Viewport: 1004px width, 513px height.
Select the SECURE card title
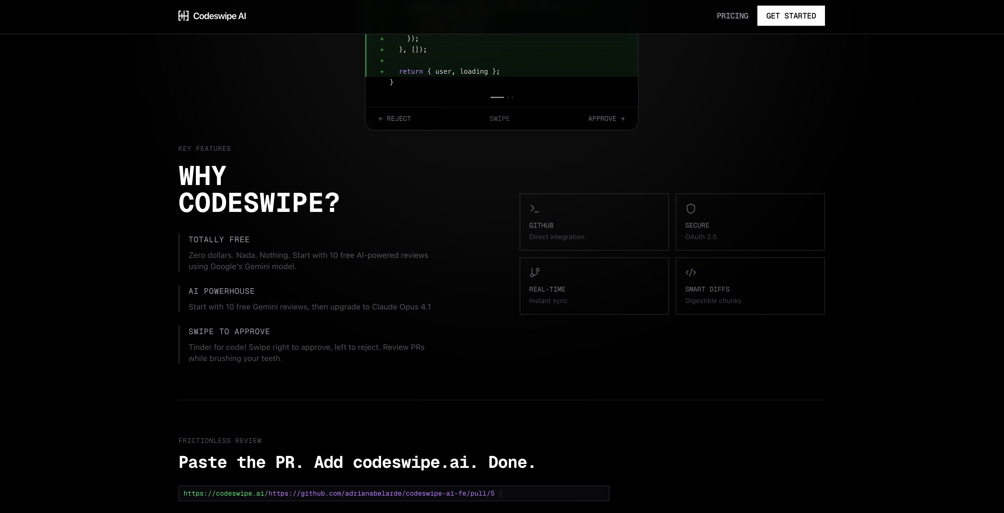point(697,225)
